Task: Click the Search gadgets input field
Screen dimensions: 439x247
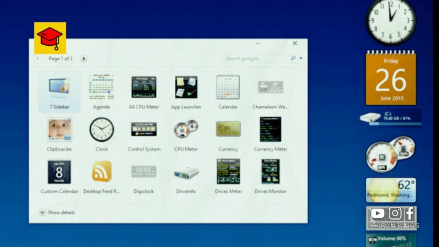Action: tap(256, 58)
